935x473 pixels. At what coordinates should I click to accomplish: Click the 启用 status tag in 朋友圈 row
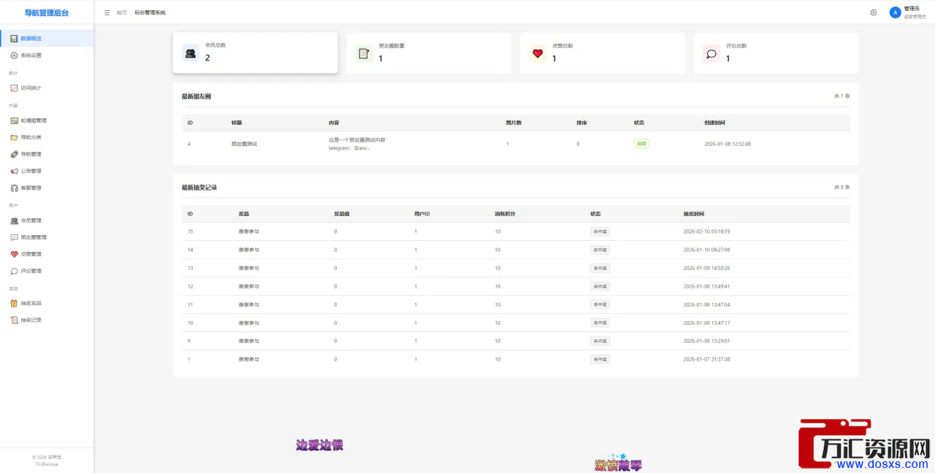[x=641, y=144]
